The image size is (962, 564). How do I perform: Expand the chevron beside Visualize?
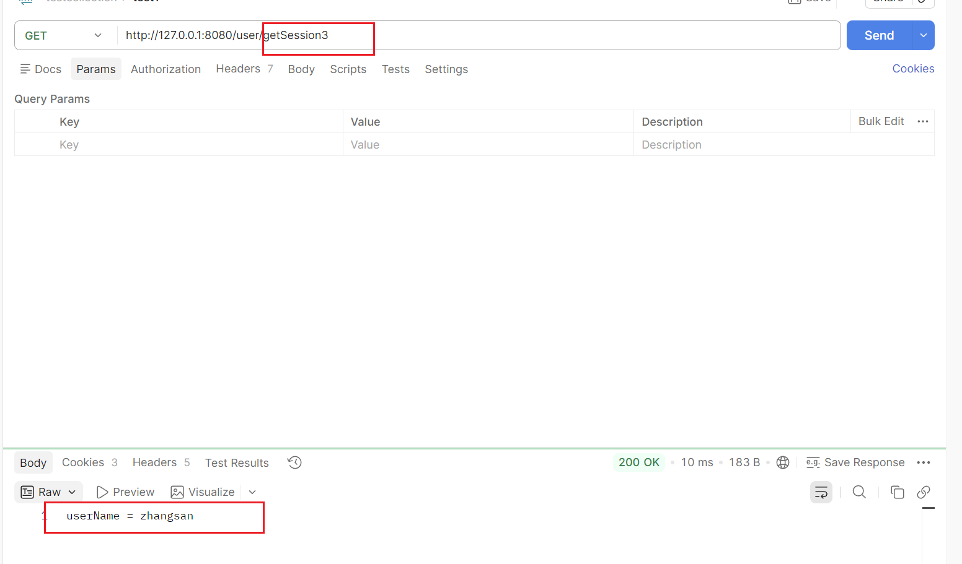[x=252, y=492]
